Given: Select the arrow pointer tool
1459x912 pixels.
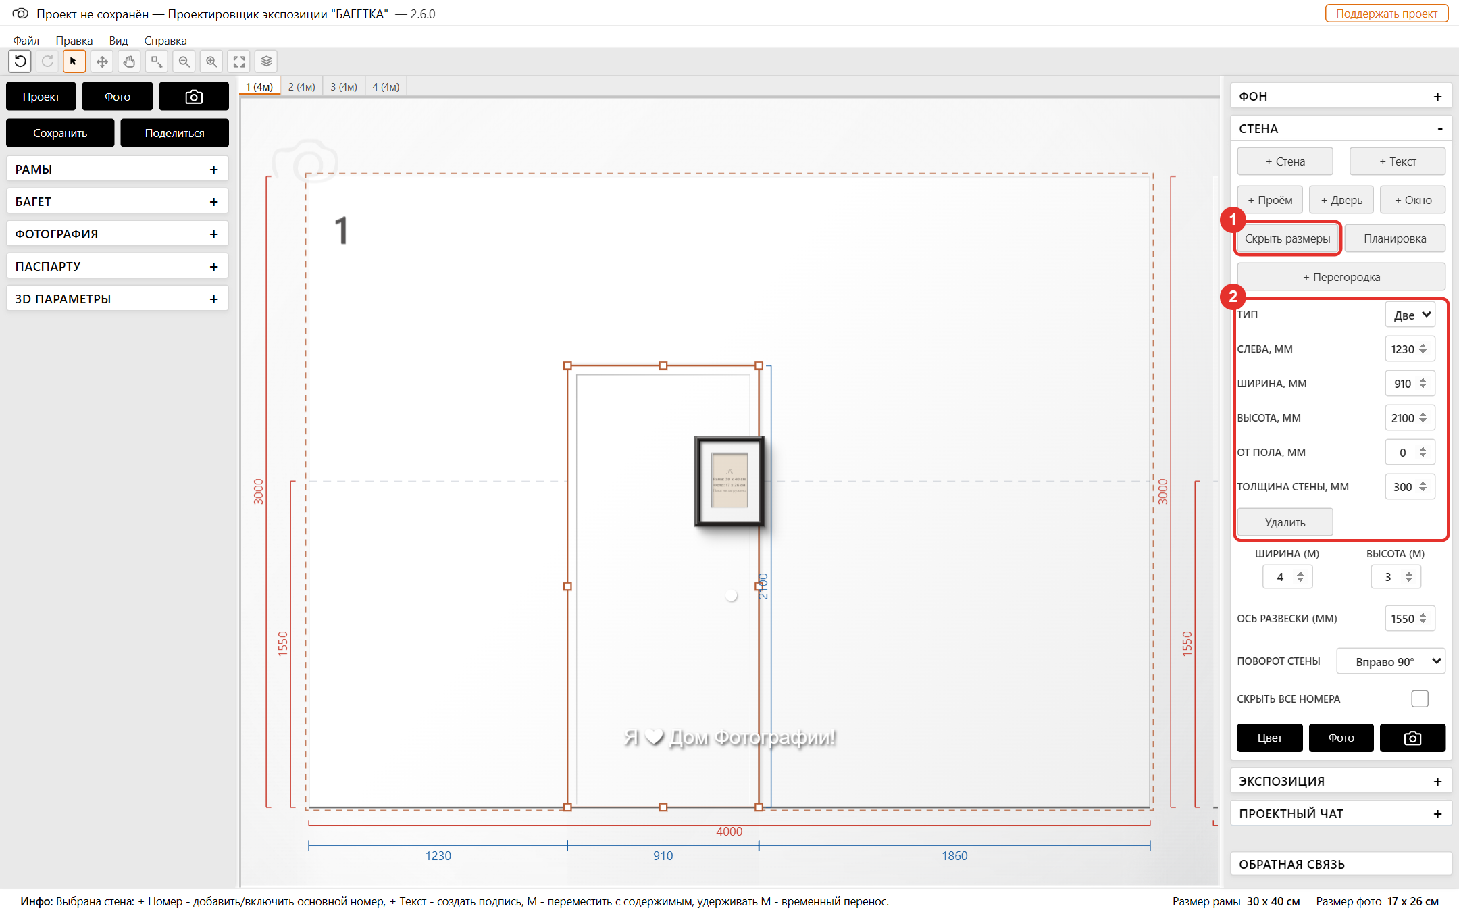Looking at the screenshot, I should [74, 61].
